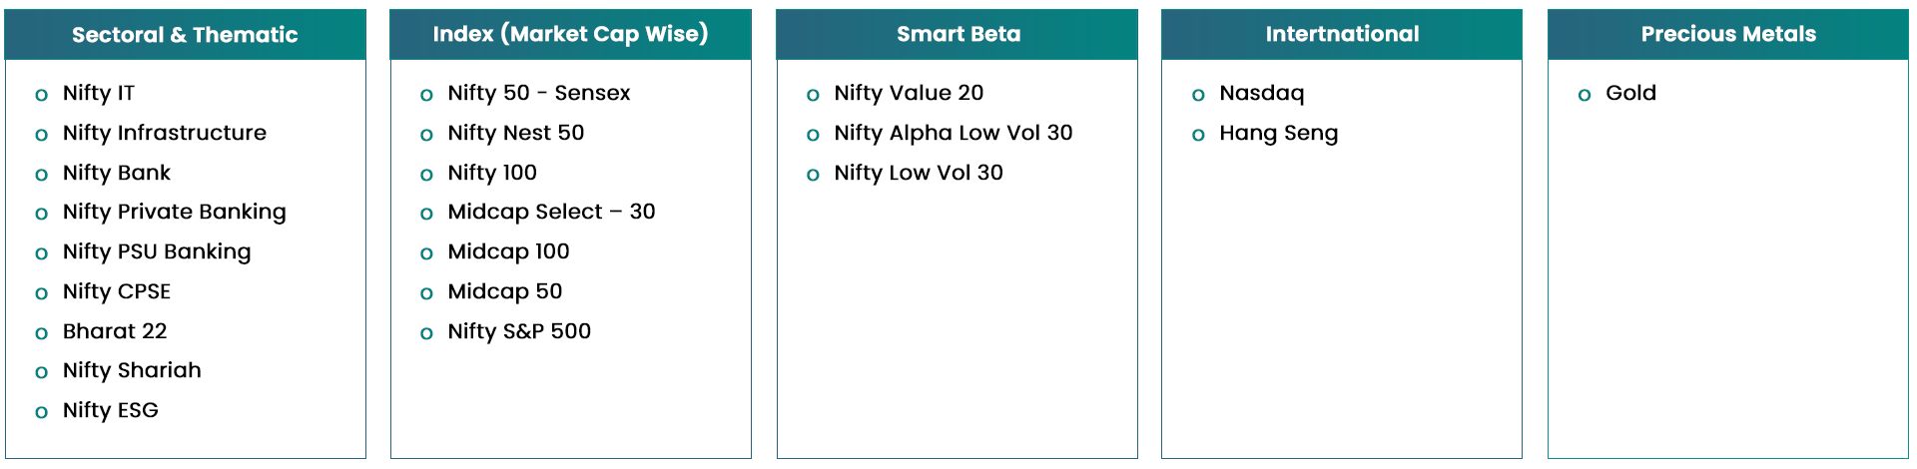Open Nifty Alpha Low Vol 30
This screenshot has height=469, width=1917.
(x=953, y=133)
